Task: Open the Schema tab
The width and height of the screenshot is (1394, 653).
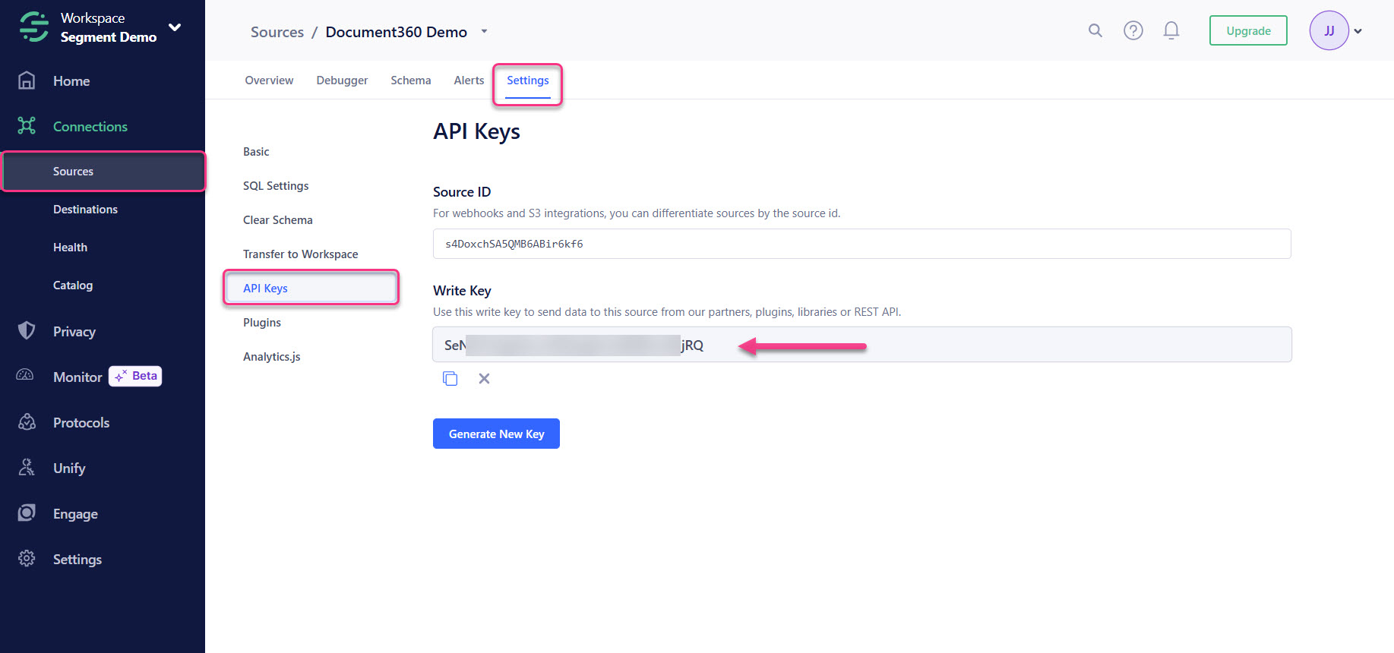Action: coord(410,80)
